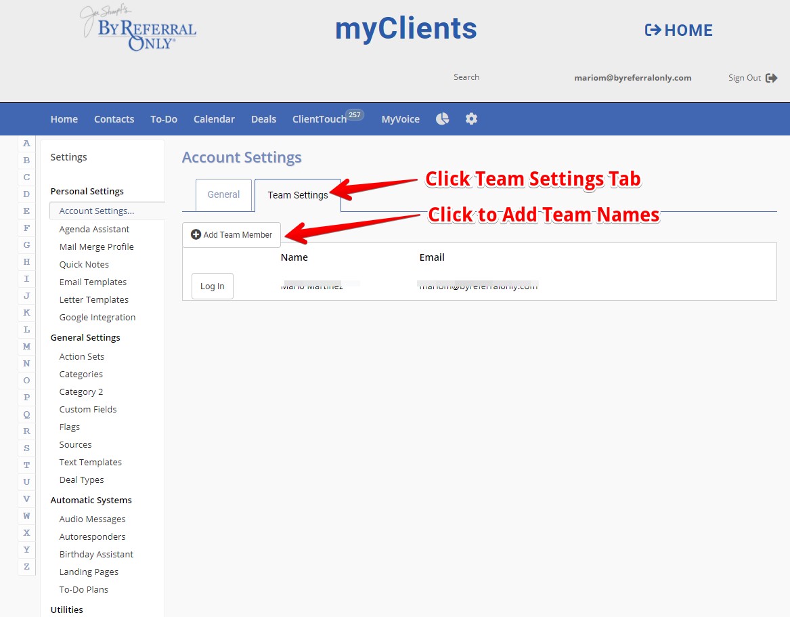
Task: Open Email Templates
Action: [93, 282]
